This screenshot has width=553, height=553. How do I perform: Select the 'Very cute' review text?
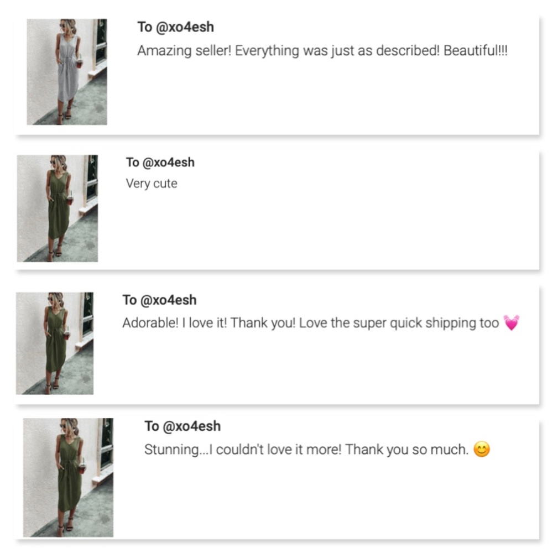(152, 184)
